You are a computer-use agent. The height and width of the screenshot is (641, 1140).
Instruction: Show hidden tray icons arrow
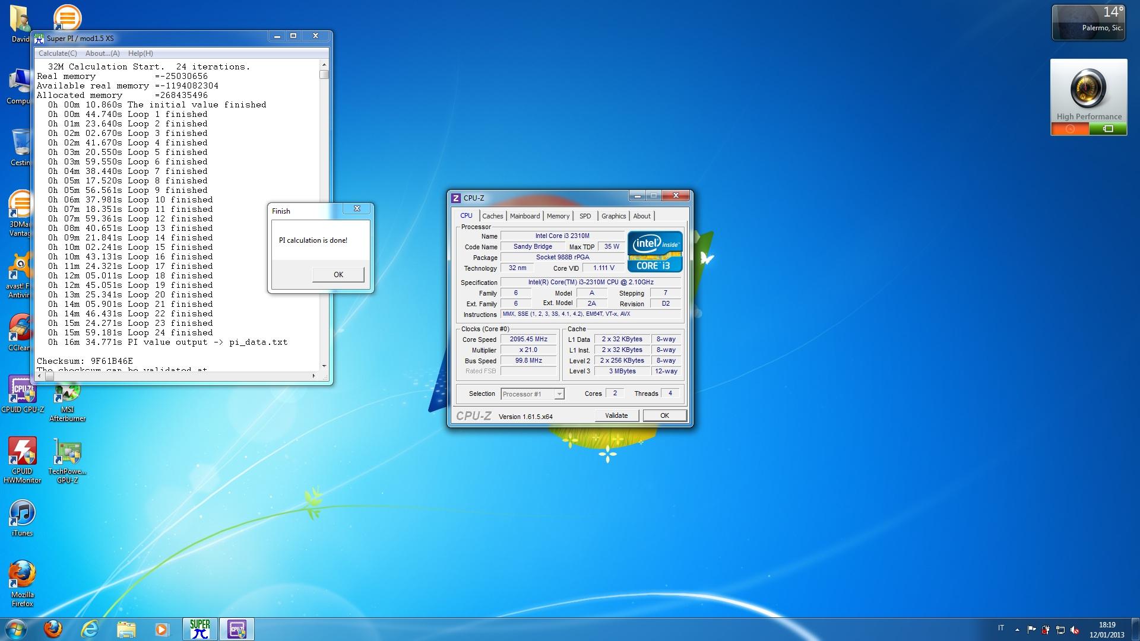pyautogui.click(x=1017, y=630)
